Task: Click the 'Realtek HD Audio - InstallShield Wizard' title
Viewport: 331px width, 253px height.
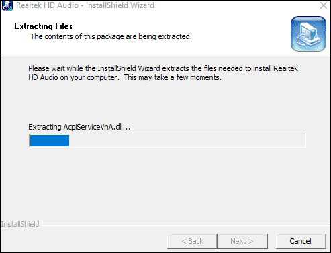Action: (x=85, y=5)
